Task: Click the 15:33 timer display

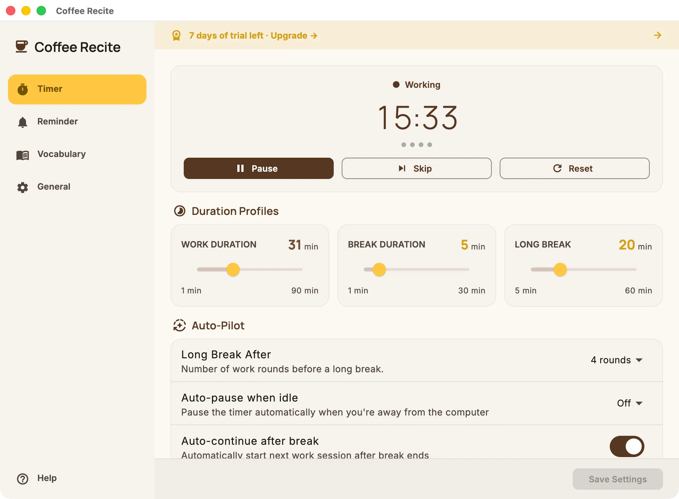Action: tap(418, 118)
